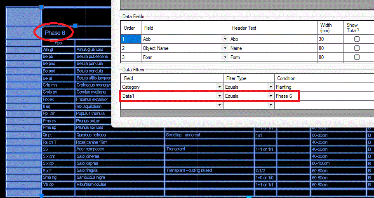This screenshot has width=374, height=198.
Task: Tick Show Total checkbox for Form row
Action: point(357,57)
